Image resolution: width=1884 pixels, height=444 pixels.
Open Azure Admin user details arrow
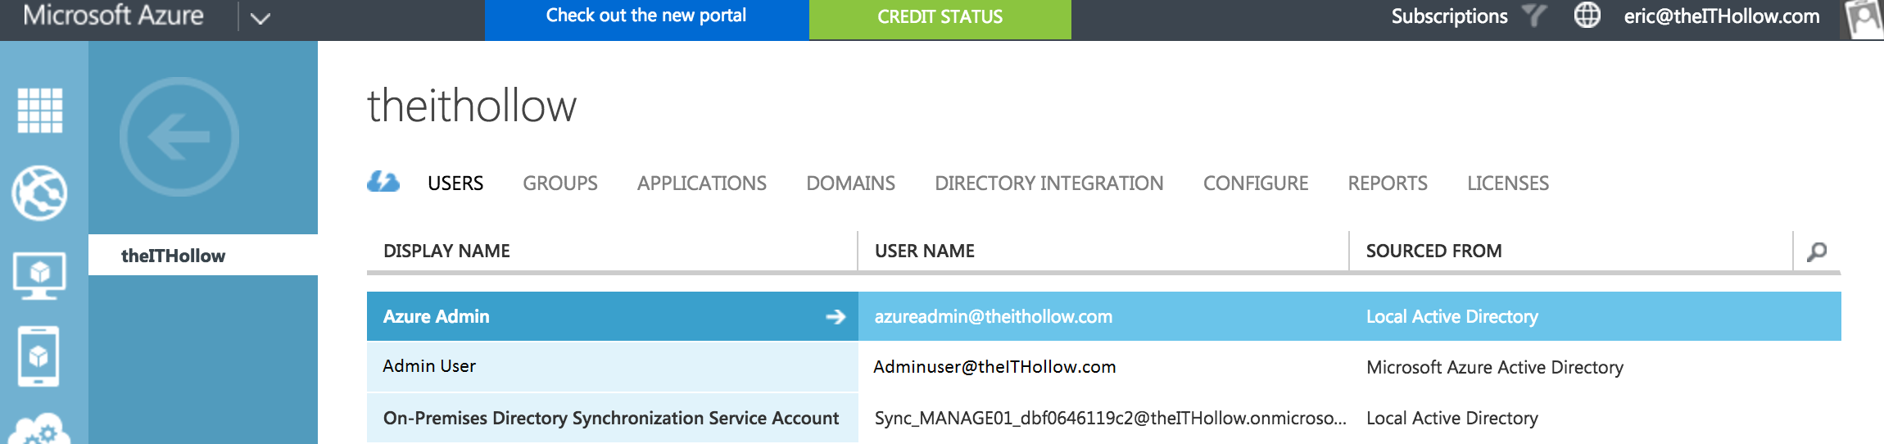tap(836, 317)
